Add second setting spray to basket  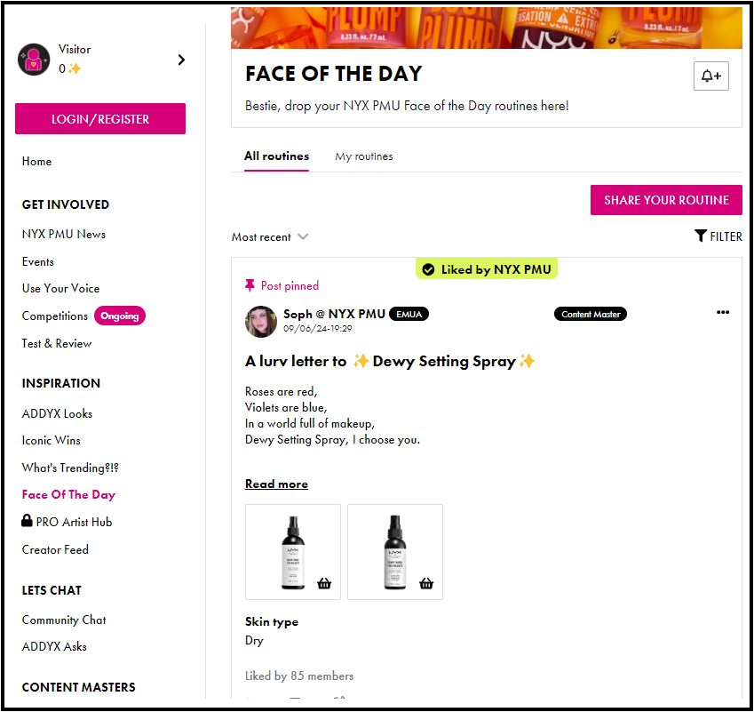427,583
